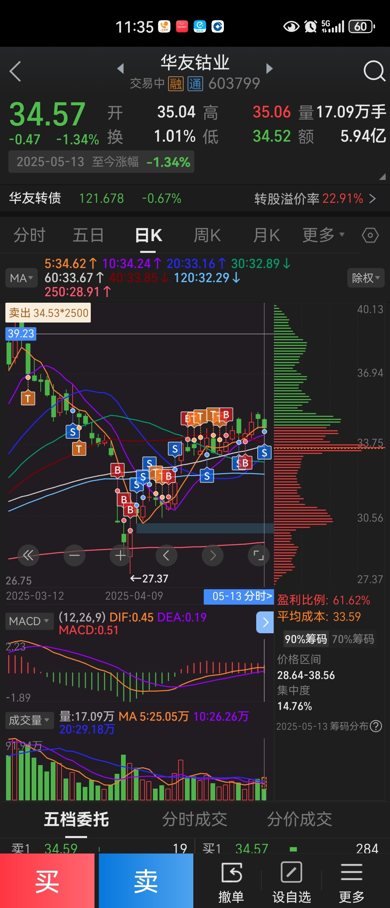Screen dimensions: 390x908
Task: Open 筹码分布 help question mark
Action: click(x=376, y=726)
